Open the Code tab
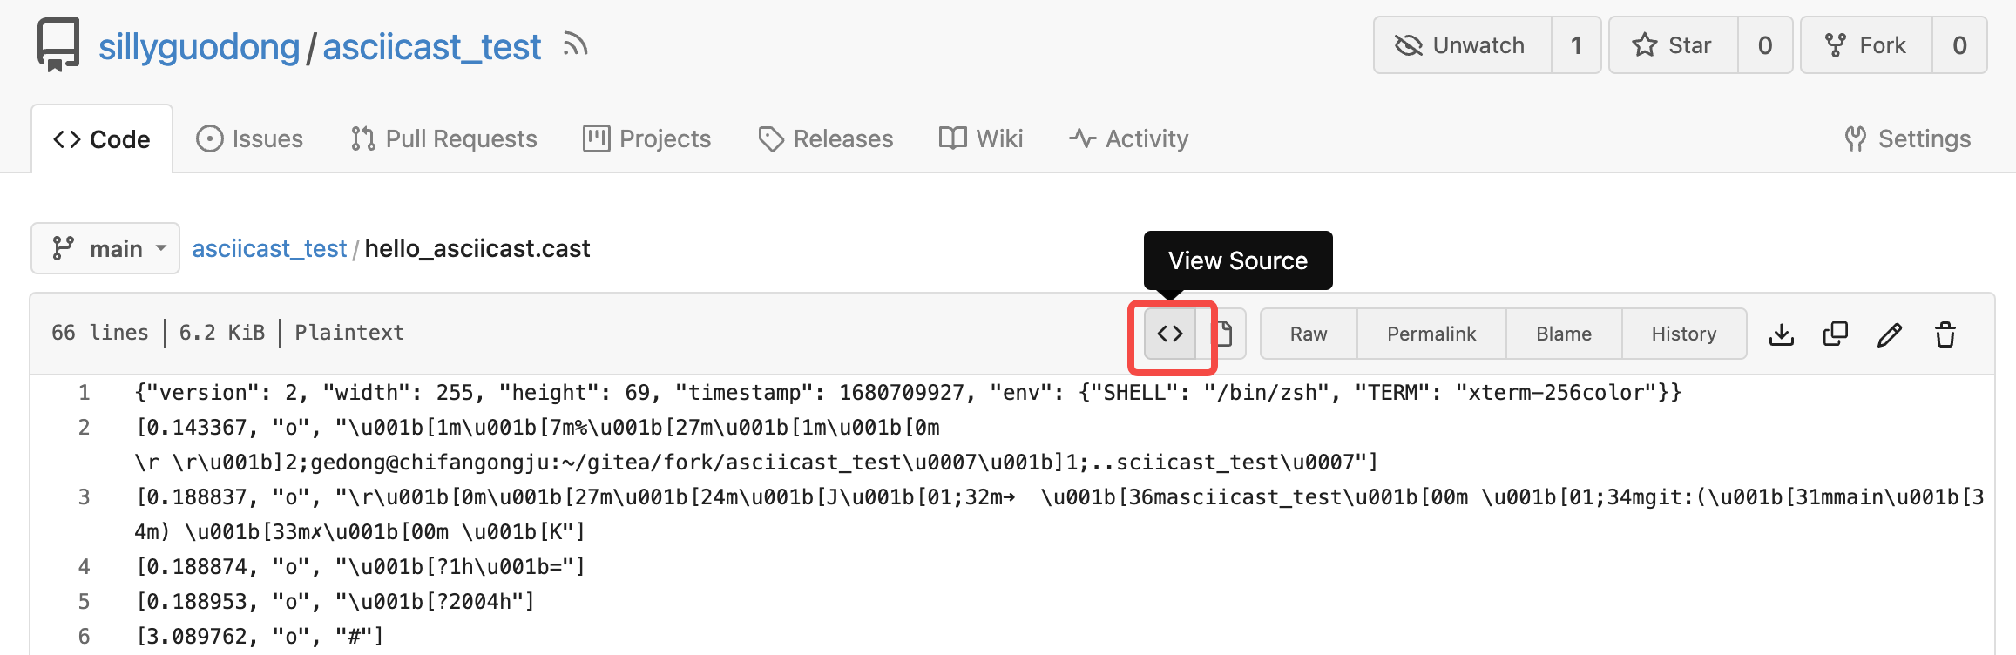The width and height of the screenshot is (2016, 655). click(102, 139)
